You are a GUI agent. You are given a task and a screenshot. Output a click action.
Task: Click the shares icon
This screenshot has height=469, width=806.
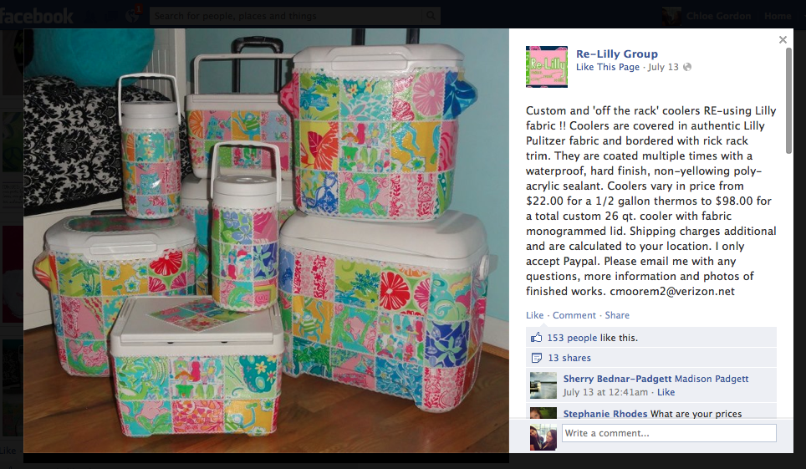point(536,358)
